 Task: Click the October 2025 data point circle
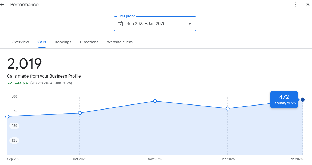coord(80,113)
